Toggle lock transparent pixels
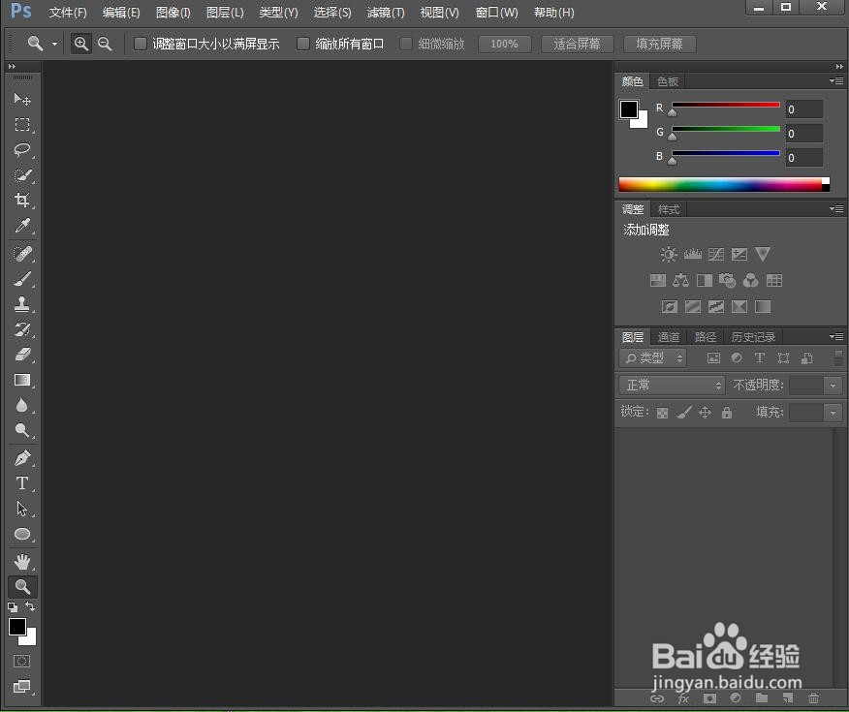 (662, 413)
